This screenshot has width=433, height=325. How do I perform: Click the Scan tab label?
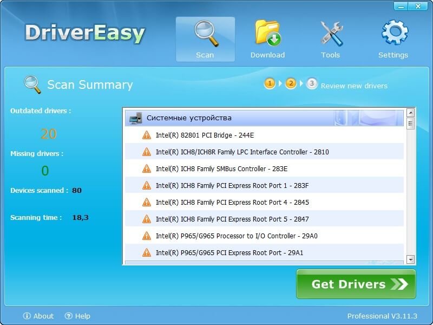tap(205, 55)
